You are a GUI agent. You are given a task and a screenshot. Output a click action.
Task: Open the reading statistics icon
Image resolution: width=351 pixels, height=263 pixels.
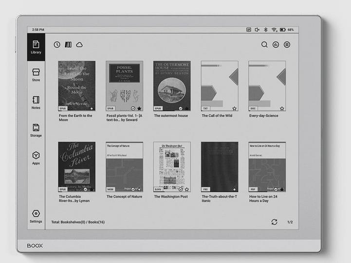coord(276,45)
